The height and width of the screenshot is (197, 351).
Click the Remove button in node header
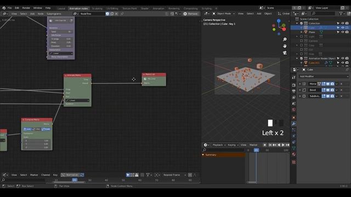tap(191, 14)
